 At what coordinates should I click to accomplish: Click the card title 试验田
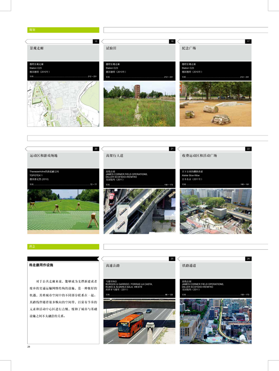111,48
